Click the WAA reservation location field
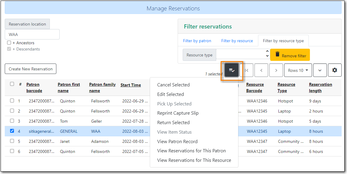The height and width of the screenshot is (174, 347). pyautogui.click(x=32, y=34)
